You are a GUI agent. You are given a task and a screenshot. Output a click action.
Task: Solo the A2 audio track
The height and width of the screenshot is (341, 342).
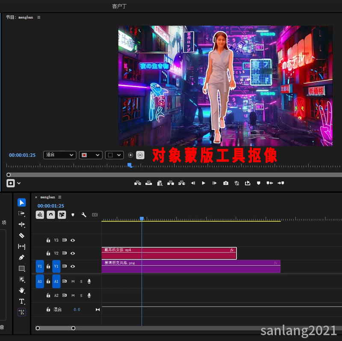[x=81, y=295]
